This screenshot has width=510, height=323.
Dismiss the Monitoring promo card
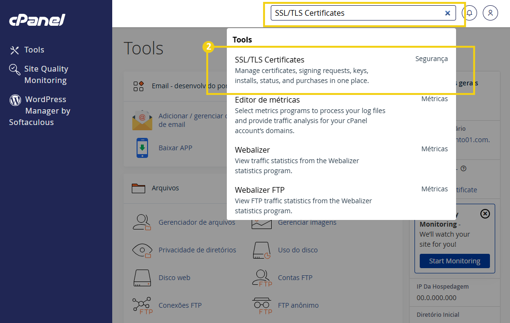click(x=485, y=214)
